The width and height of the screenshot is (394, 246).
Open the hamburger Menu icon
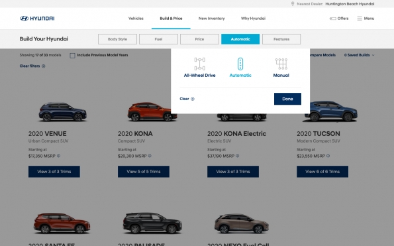click(x=360, y=19)
